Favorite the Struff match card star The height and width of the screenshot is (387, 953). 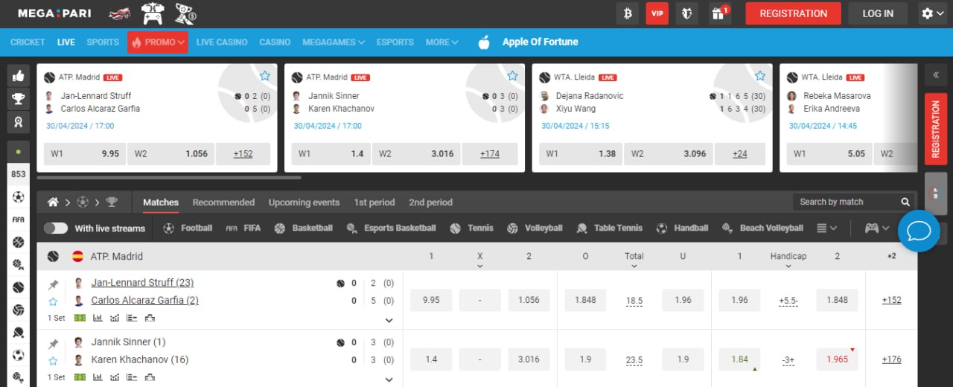click(265, 76)
